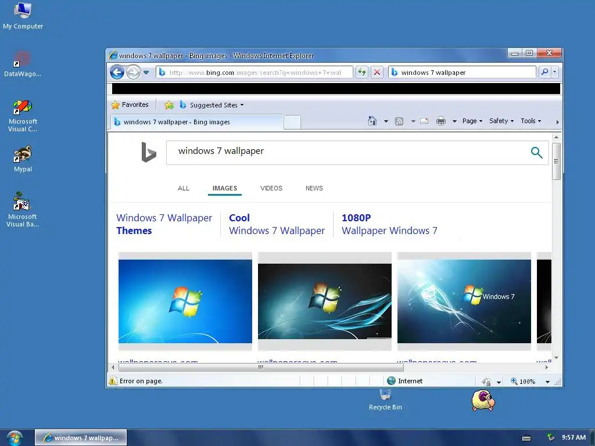The image size is (595, 446).
Task: Select the Mypal raccoon desktop icon
Action: click(x=23, y=159)
